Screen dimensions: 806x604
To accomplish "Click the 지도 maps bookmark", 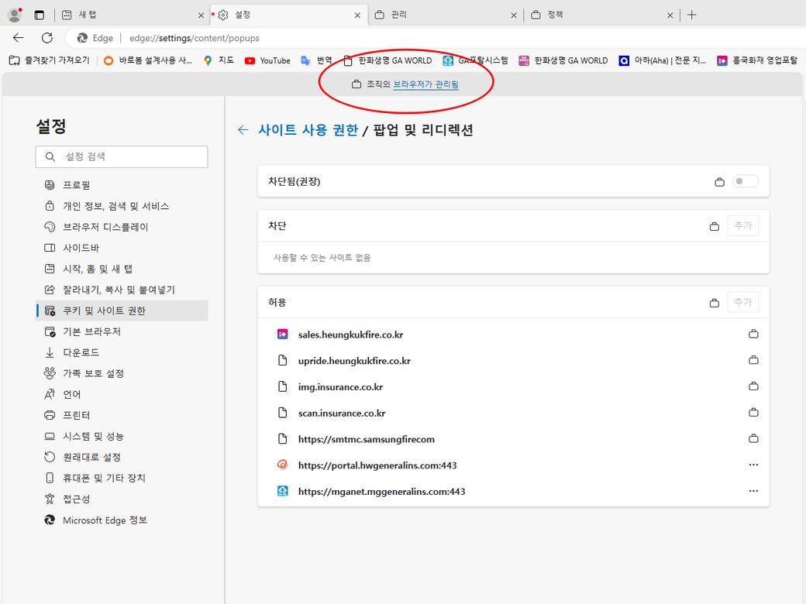I will pos(219,60).
